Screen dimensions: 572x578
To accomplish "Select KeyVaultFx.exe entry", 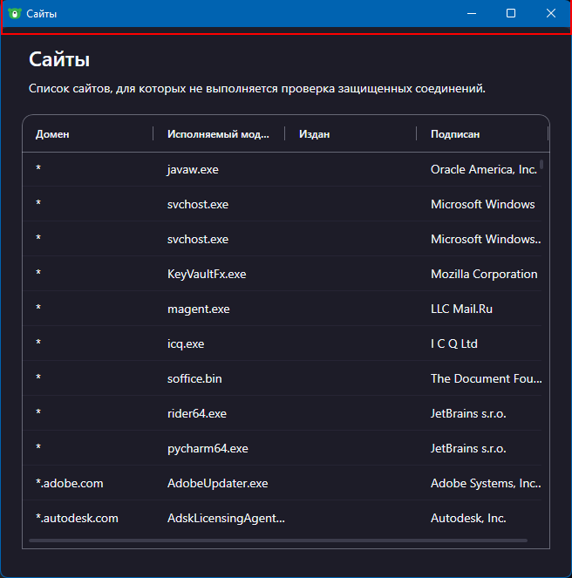I will tap(207, 275).
